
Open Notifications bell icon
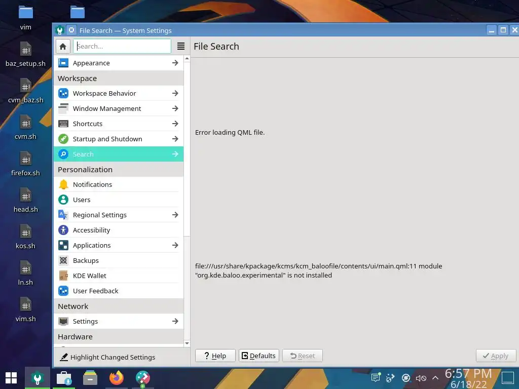coord(63,184)
